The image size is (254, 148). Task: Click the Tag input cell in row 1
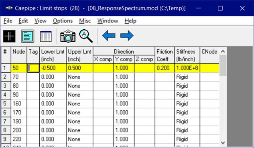33,68
